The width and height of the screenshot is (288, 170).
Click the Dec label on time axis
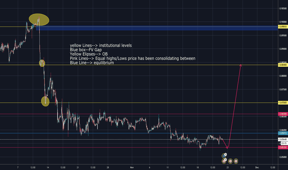tap(256, 167)
